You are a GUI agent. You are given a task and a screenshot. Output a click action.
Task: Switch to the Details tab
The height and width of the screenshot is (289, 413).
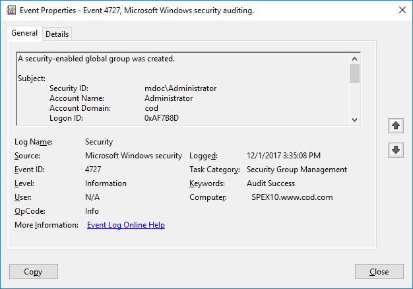pos(57,34)
